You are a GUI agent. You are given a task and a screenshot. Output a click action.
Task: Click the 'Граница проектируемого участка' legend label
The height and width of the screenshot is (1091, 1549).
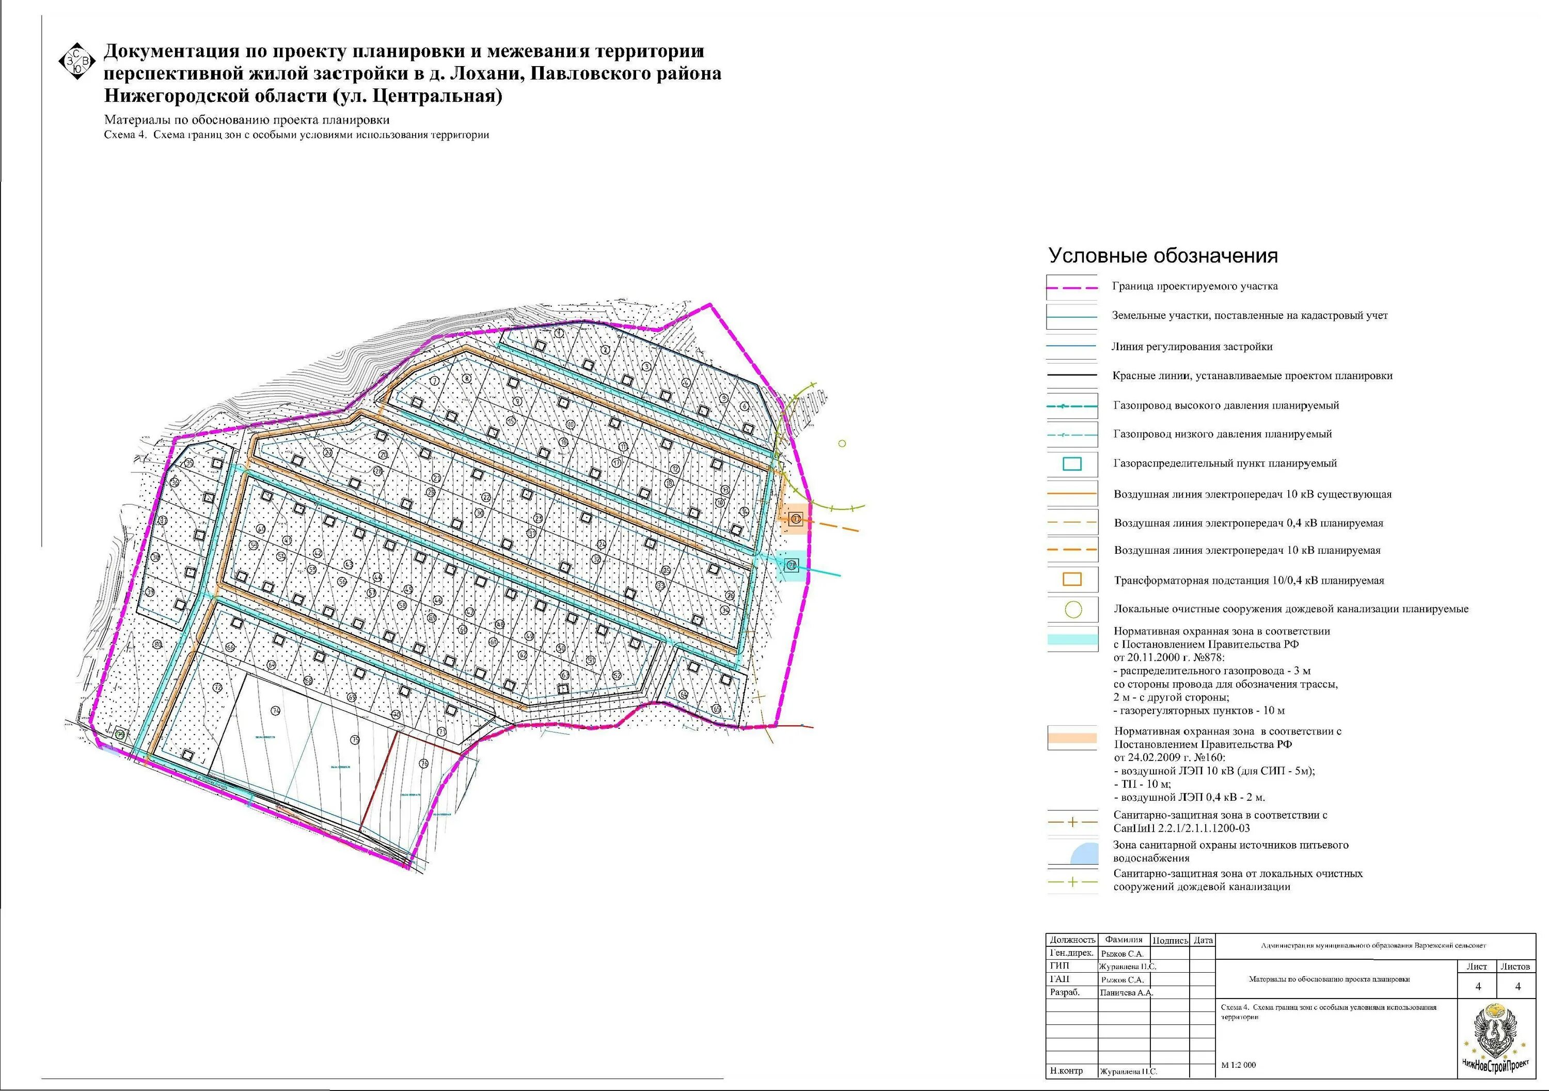(1195, 286)
